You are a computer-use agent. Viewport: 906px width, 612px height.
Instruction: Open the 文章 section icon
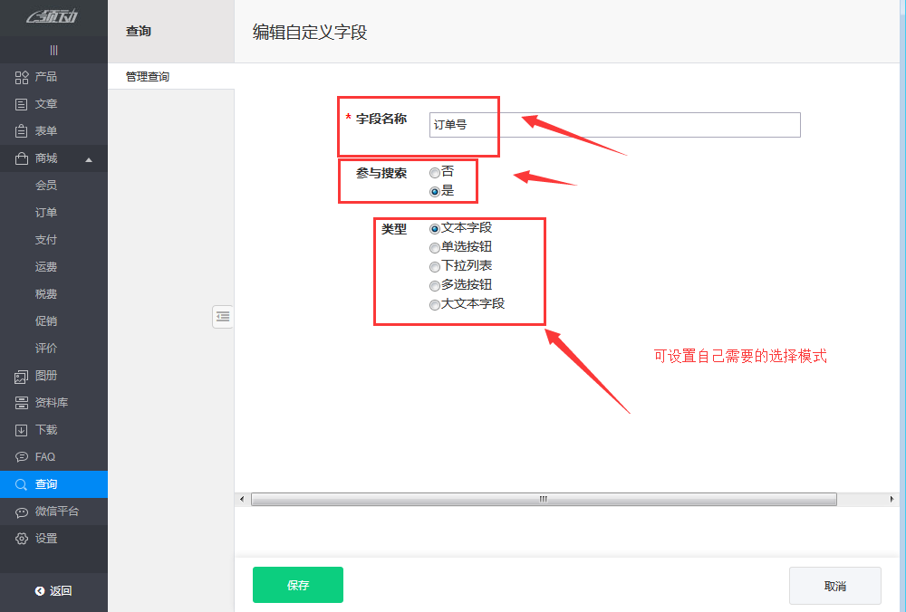(22, 104)
